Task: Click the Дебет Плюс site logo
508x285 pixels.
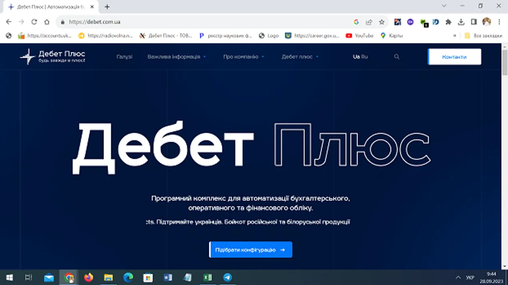Action: tap(52, 57)
